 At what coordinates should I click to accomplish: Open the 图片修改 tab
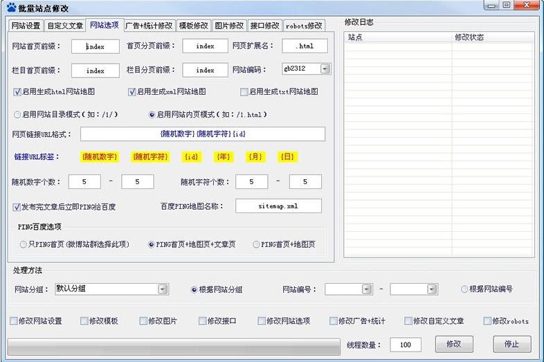tap(229, 26)
